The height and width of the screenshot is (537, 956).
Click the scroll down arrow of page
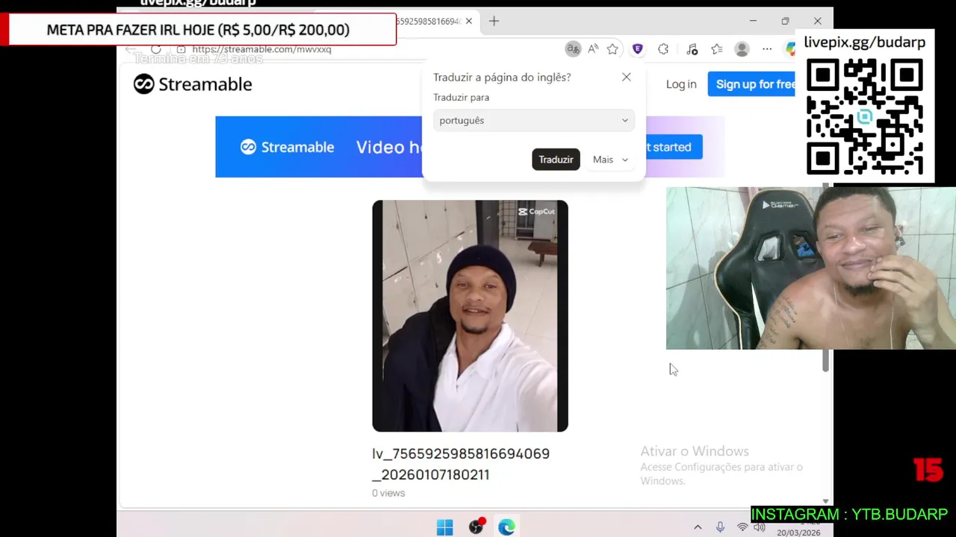825,502
